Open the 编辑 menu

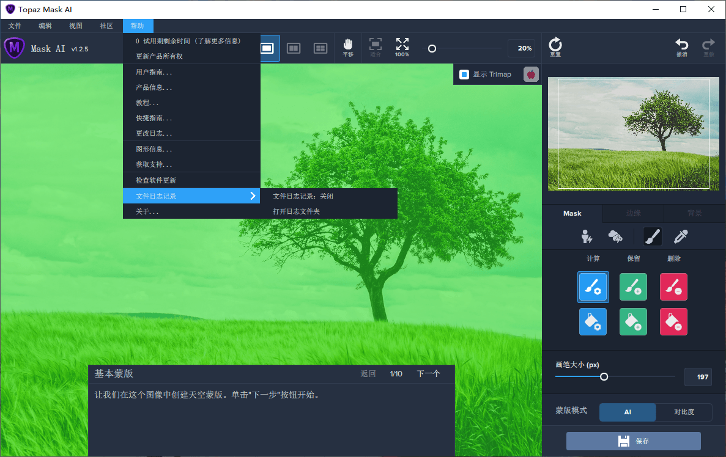coord(45,26)
